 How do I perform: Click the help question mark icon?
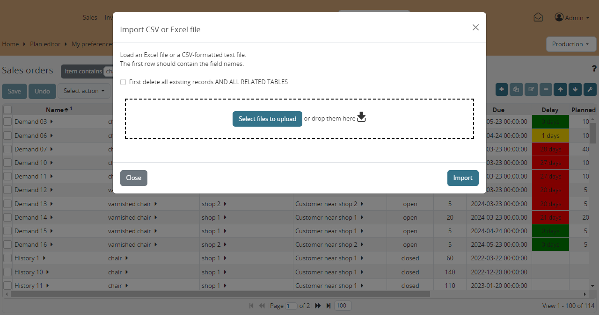coord(594,68)
